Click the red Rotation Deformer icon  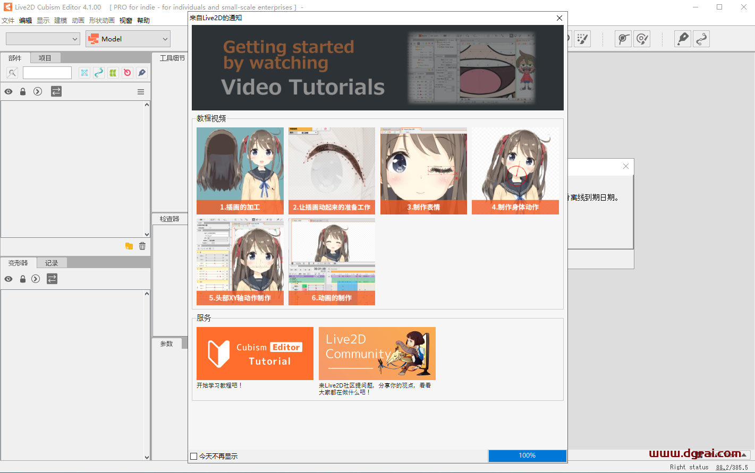(127, 73)
